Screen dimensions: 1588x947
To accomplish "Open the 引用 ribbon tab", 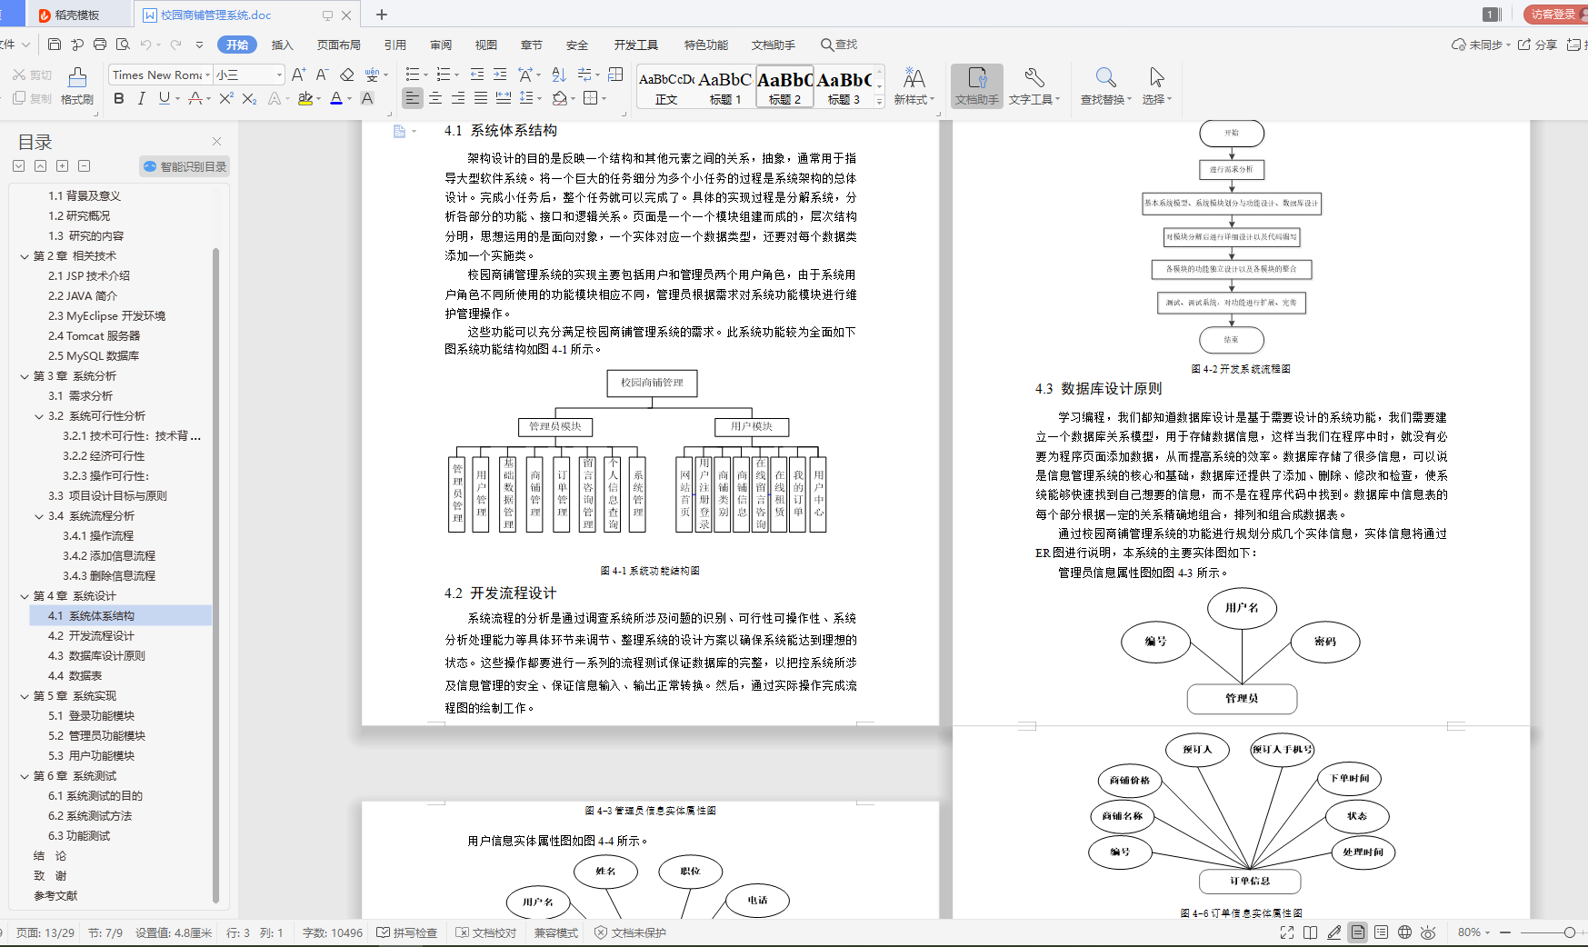I will click(395, 45).
